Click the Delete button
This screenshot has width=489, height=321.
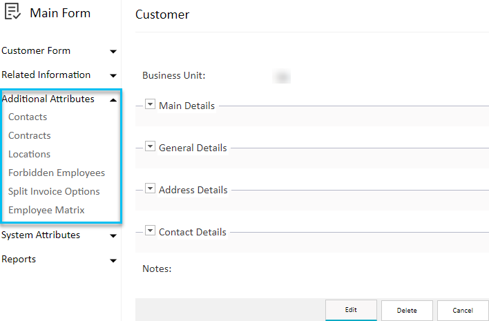coord(407,311)
